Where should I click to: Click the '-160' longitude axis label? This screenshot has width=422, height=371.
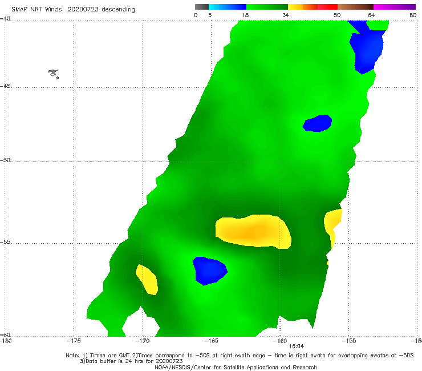279,341
